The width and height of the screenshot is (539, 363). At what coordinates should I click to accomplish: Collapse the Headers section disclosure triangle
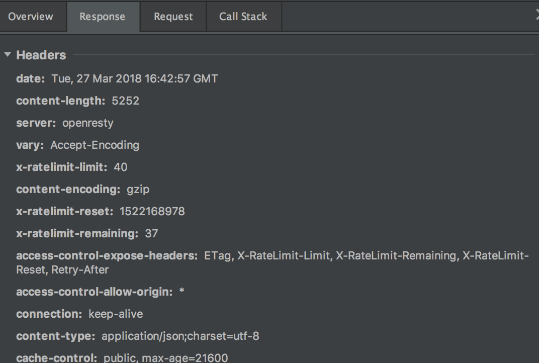[x=8, y=55]
